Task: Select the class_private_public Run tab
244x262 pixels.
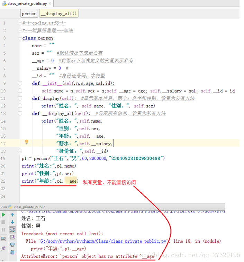Action: pyautogui.click(x=29, y=207)
